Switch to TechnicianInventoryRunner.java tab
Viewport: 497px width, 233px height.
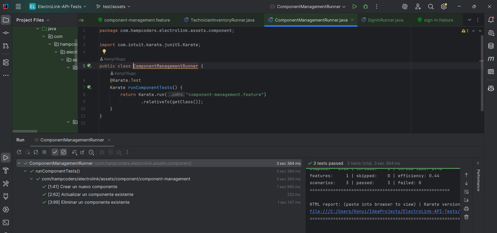tap(219, 20)
